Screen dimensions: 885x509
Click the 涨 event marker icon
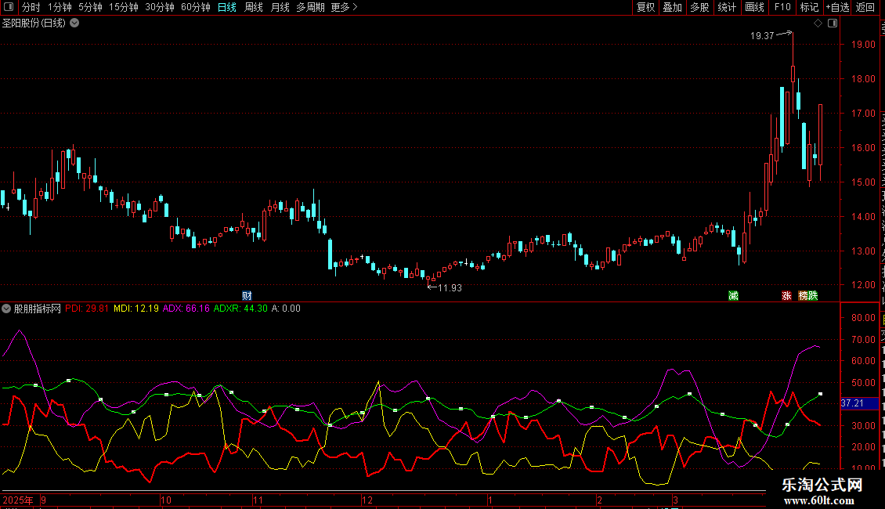(786, 295)
